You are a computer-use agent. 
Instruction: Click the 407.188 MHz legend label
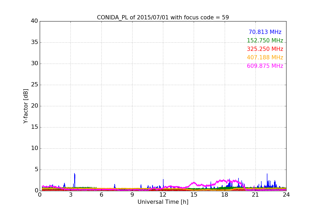coord(265,58)
